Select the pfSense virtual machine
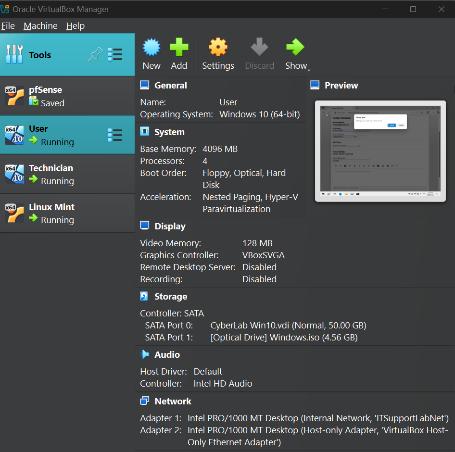This screenshot has height=452, width=455. pos(67,96)
